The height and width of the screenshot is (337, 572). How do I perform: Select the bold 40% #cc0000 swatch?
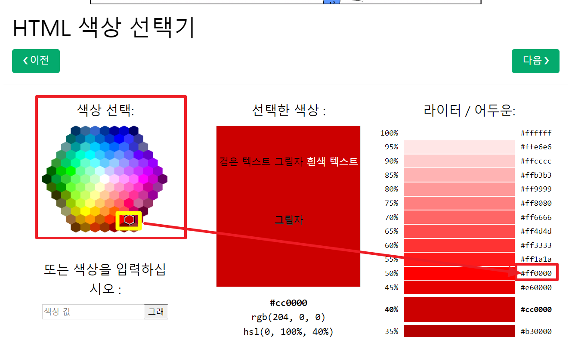[x=459, y=309]
